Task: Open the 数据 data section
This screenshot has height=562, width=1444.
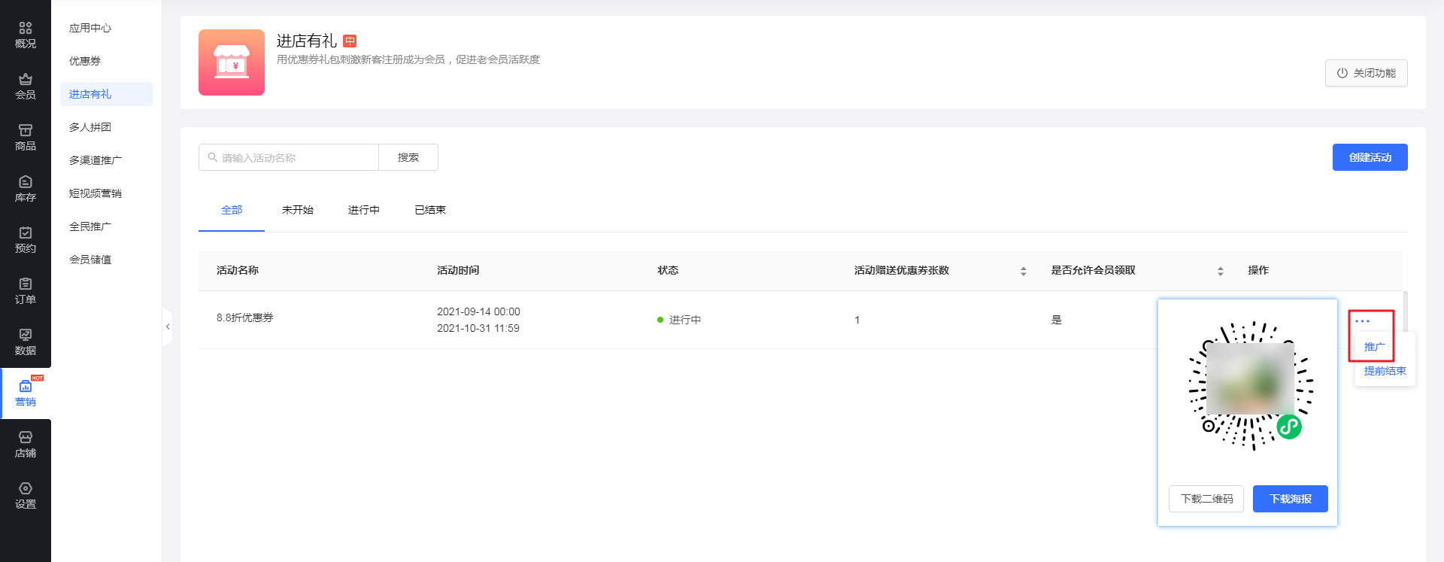Action: (26, 342)
